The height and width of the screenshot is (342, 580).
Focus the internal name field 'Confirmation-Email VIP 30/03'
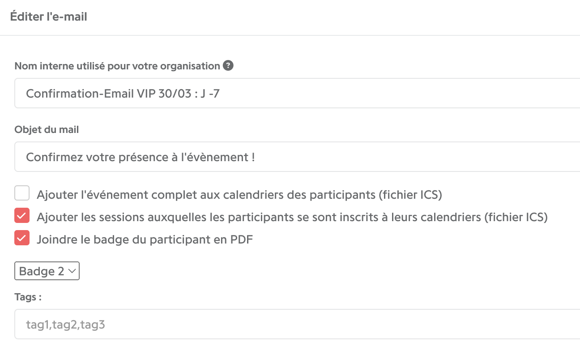pyautogui.click(x=297, y=94)
